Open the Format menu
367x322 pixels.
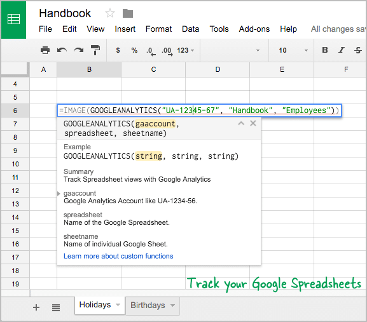click(158, 29)
